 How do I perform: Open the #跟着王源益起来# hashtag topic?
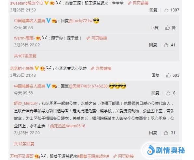click(93, 156)
